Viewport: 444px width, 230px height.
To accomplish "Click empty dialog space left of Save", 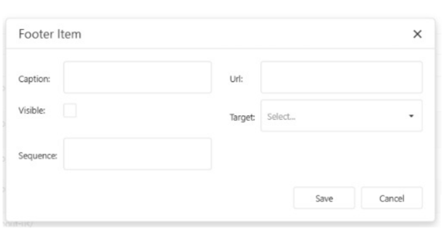I will click(x=173, y=198).
